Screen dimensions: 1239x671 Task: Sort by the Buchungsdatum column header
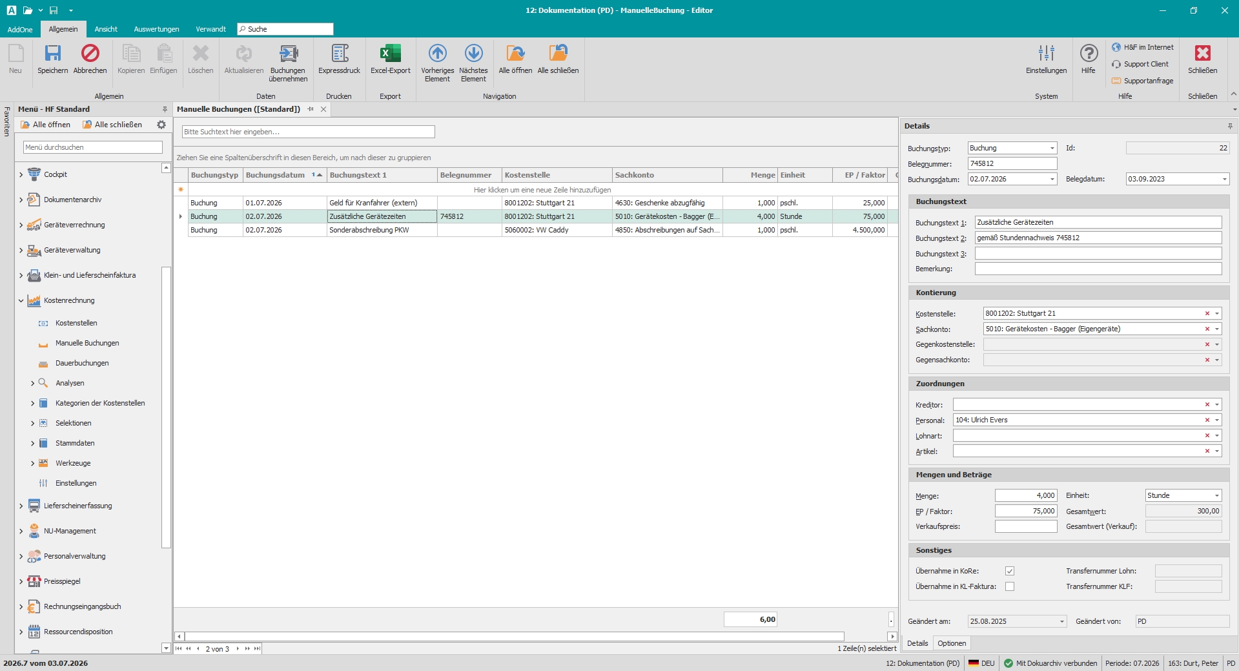[284, 175]
